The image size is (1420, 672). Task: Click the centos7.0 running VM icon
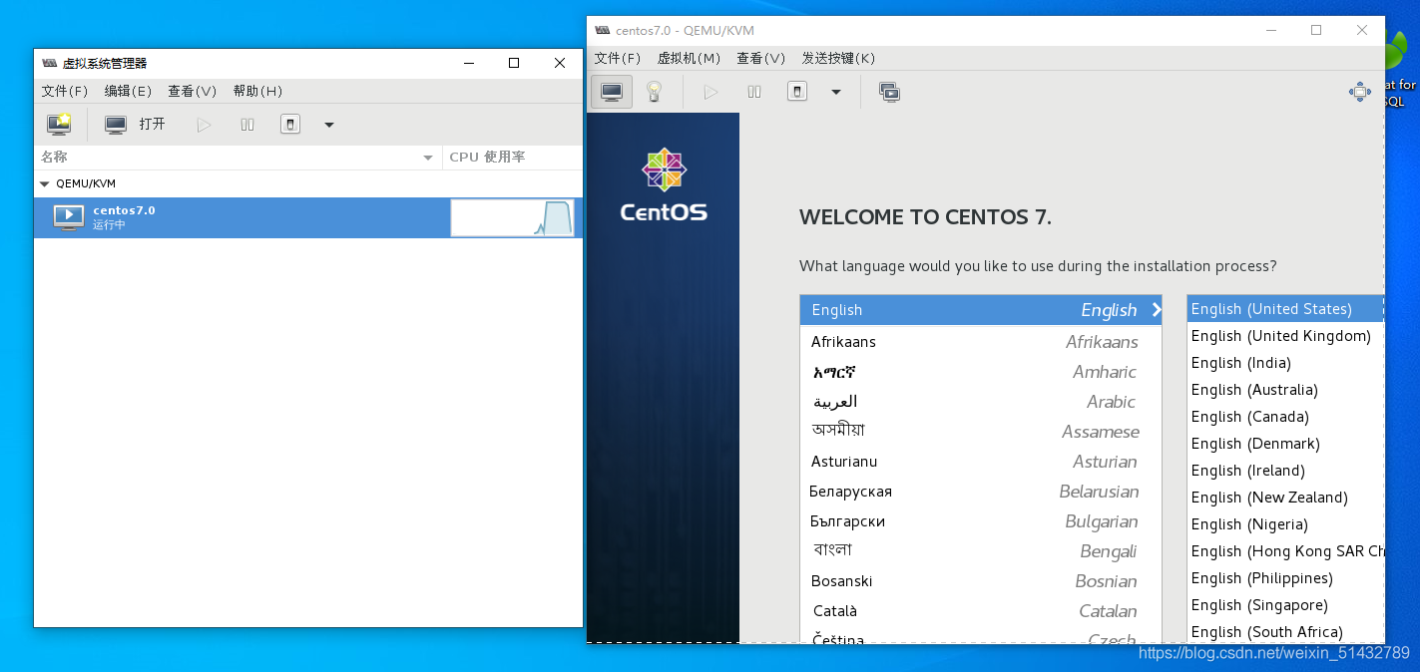click(x=69, y=216)
